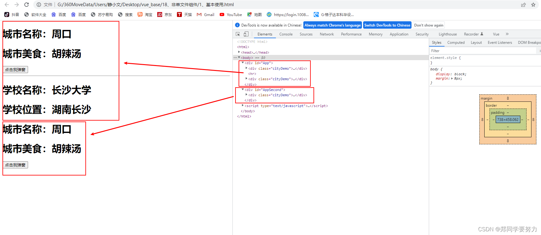Screen dimensions: 541x235
Task: Go forward with the browser forward arrow
Action: pos(17,5)
